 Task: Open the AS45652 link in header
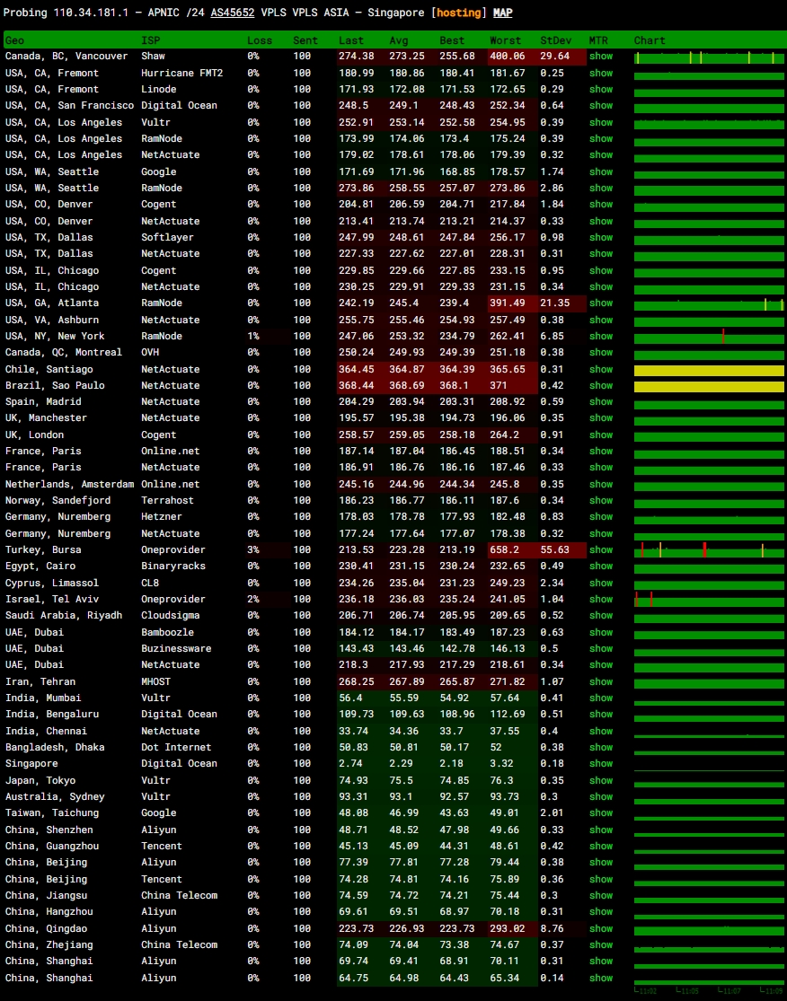(233, 13)
